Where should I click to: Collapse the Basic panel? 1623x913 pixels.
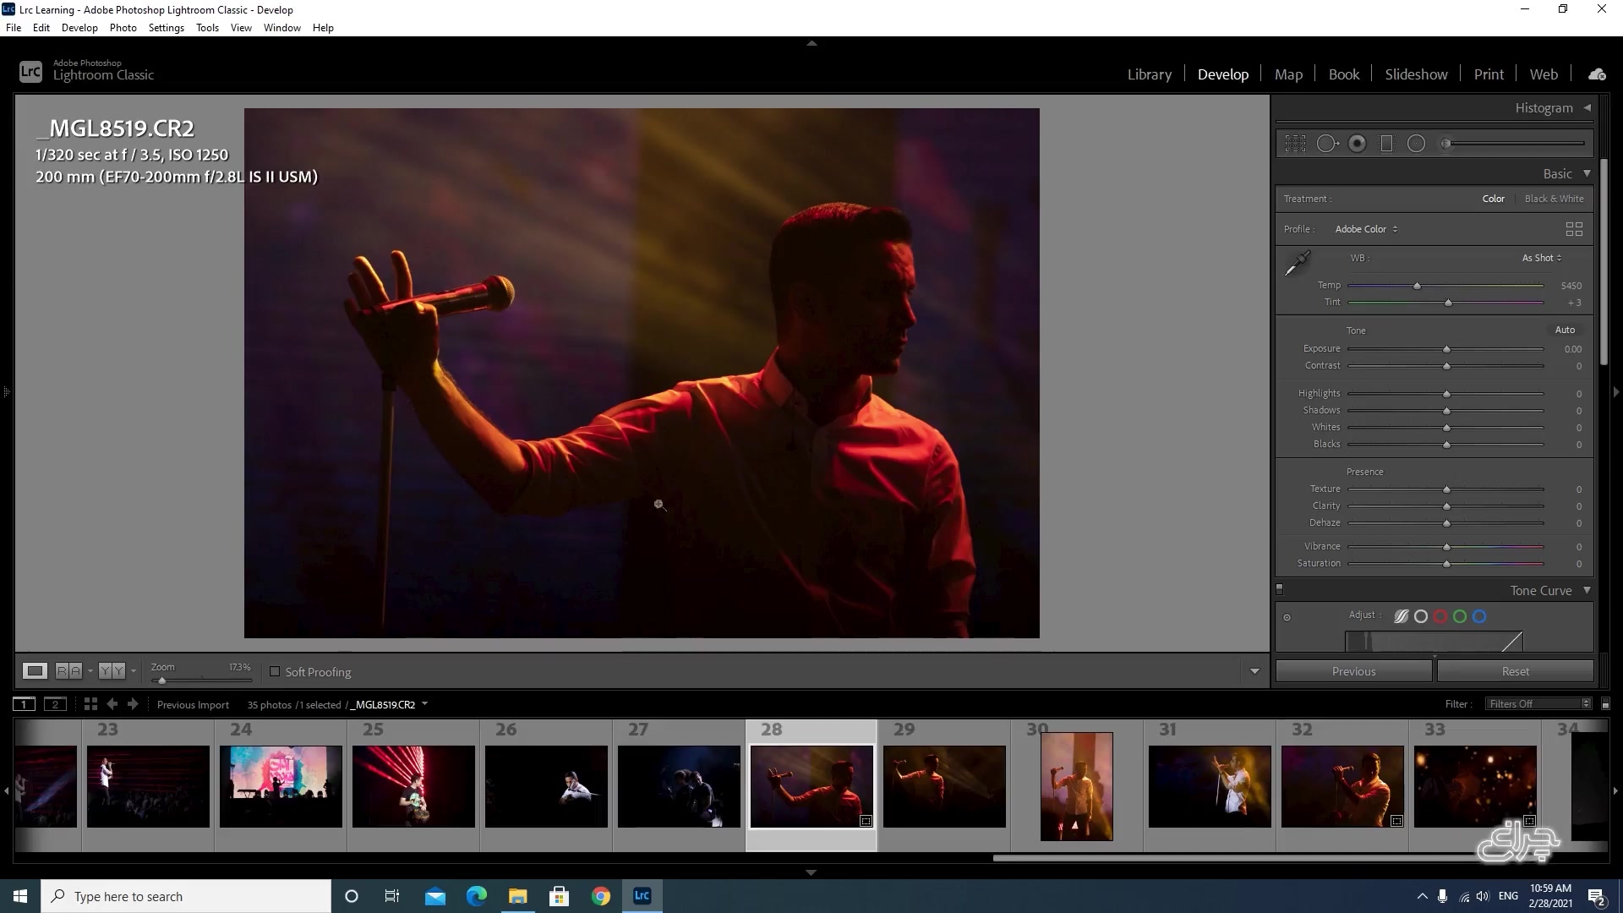coord(1587,173)
